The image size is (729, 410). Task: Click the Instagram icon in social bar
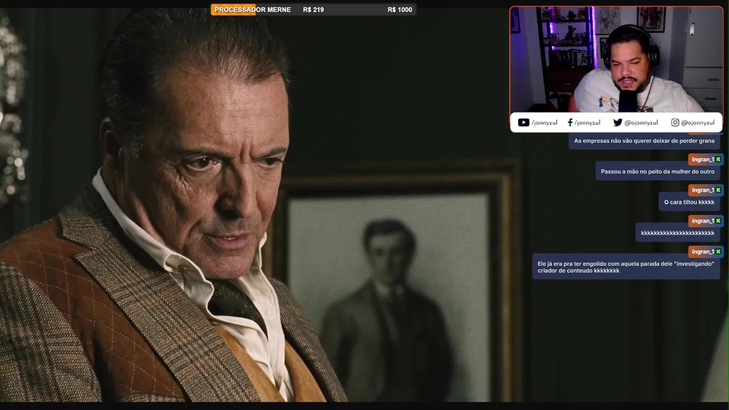click(675, 122)
